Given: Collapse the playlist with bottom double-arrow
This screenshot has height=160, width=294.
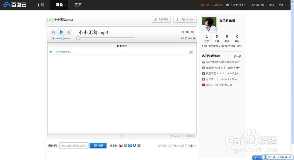Looking at the screenshot, I should (x=122, y=136).
